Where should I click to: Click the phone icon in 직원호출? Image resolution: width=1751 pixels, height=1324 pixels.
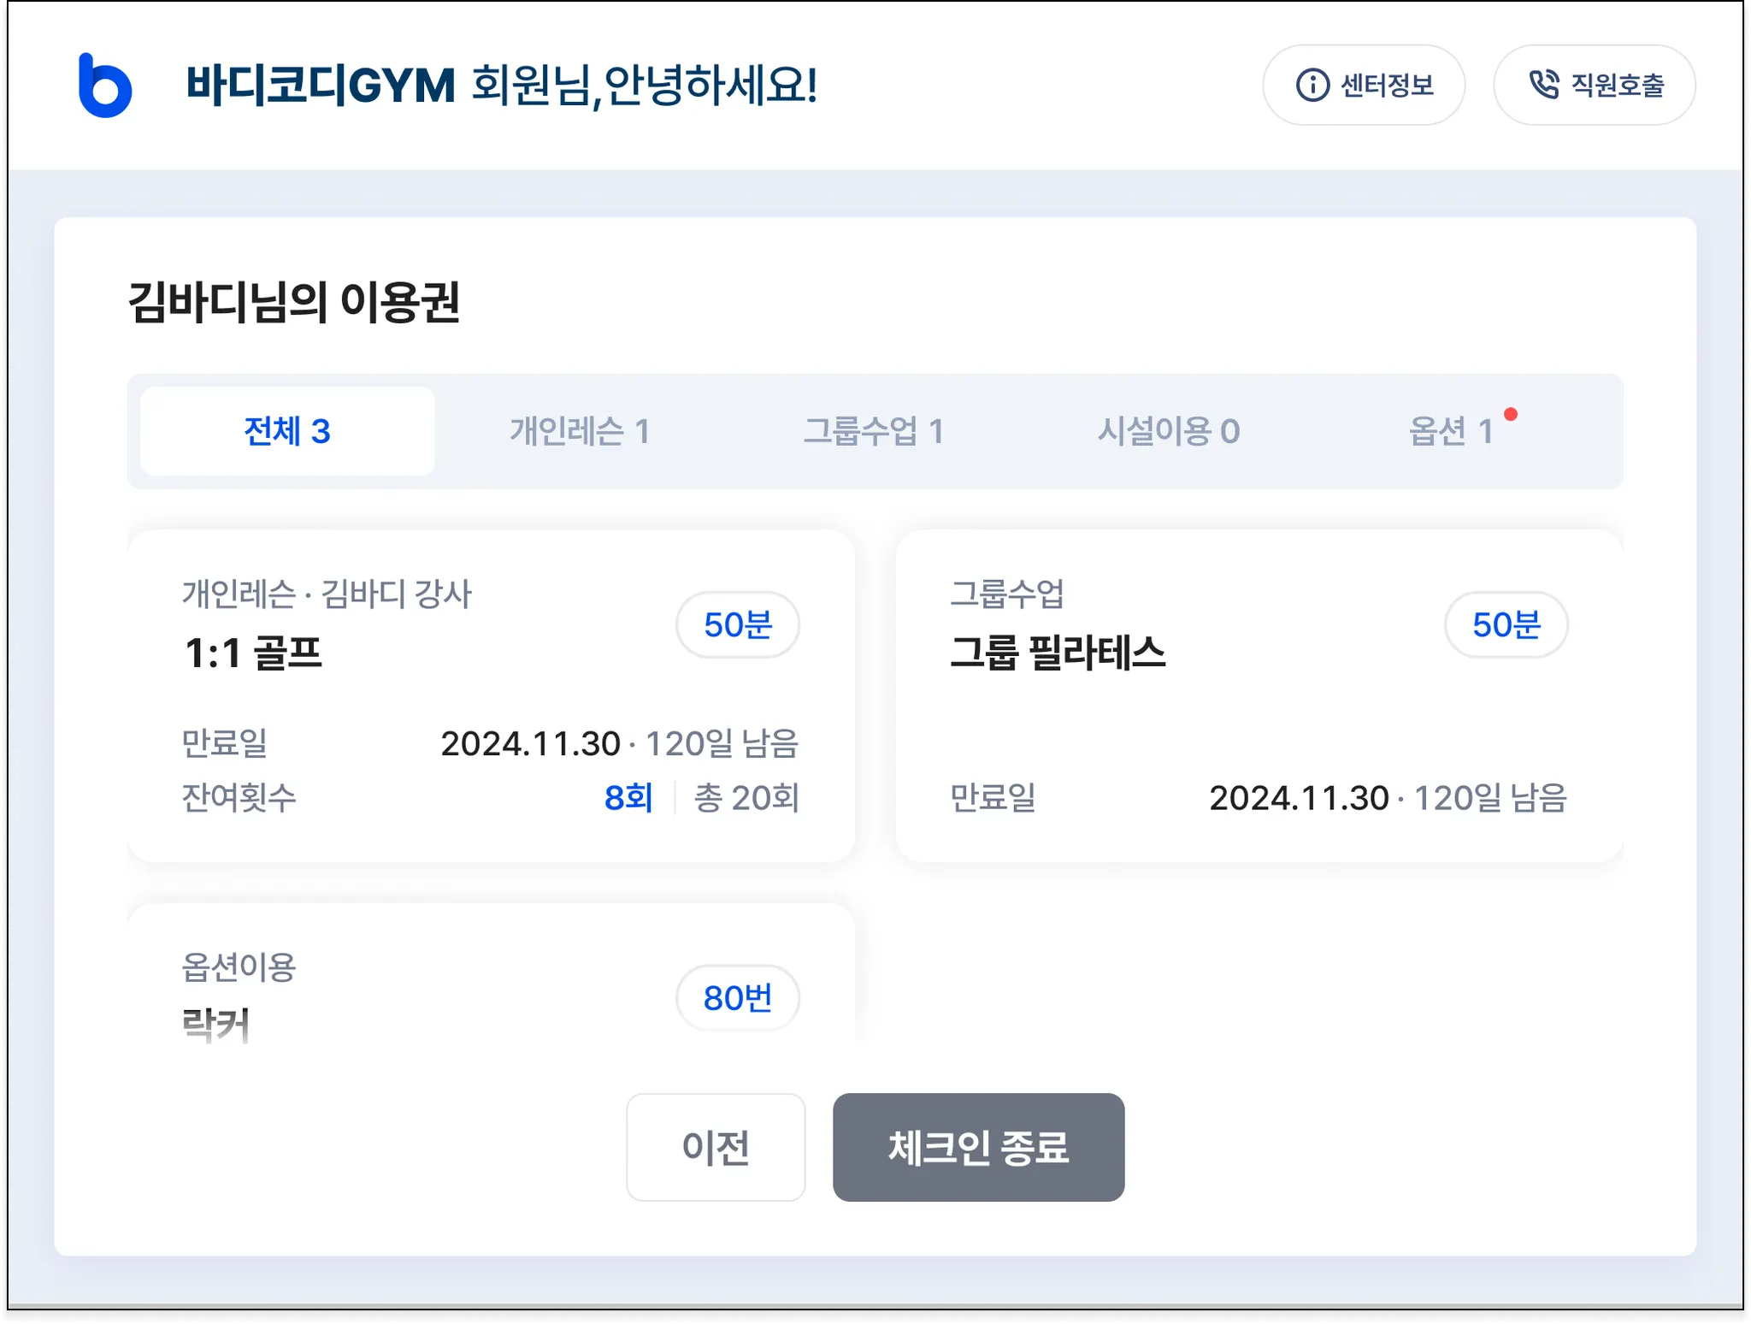1543,85
